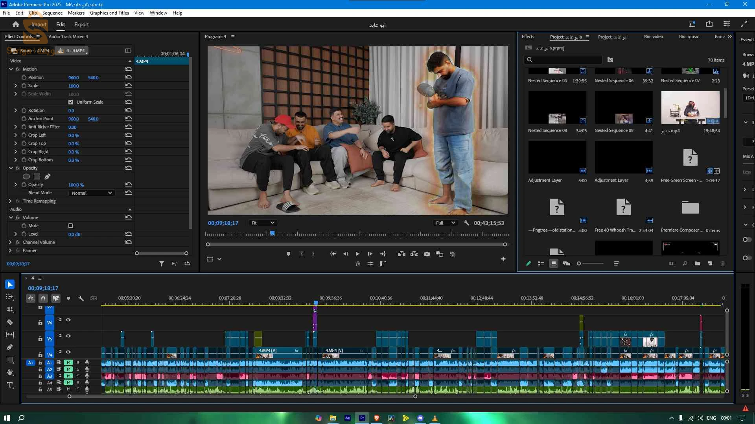Select the Slip tool
Image resolution: width=755 pixels, height=424 pixels.
pyautogui.click(x=10, y=334)
